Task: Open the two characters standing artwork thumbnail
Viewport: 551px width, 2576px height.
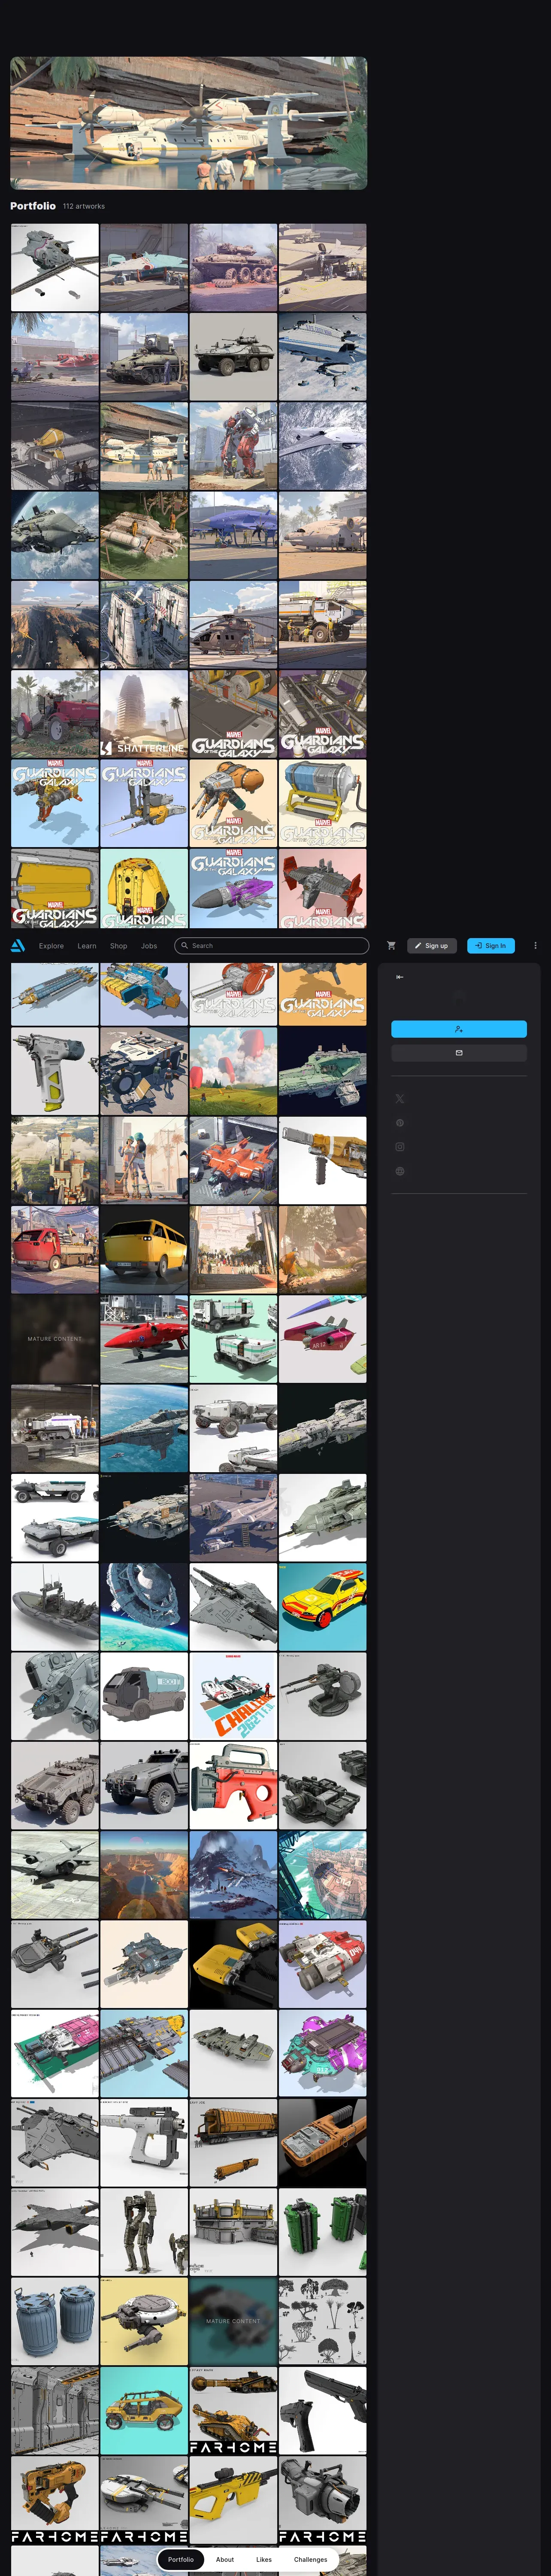Action: (144, 1160)
